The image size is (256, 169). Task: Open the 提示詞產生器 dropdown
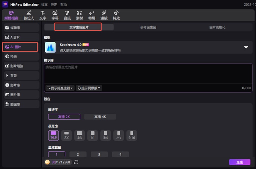59,88
